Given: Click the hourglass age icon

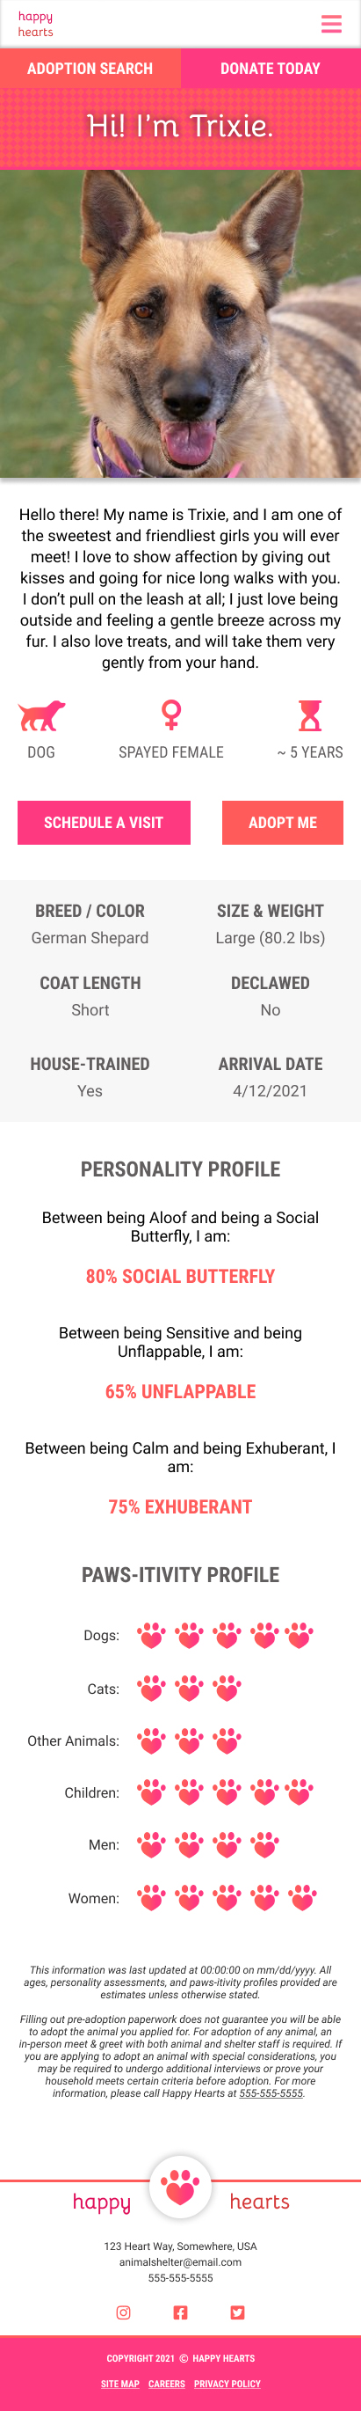Looking at the screenshot, I should coord(309,715).
